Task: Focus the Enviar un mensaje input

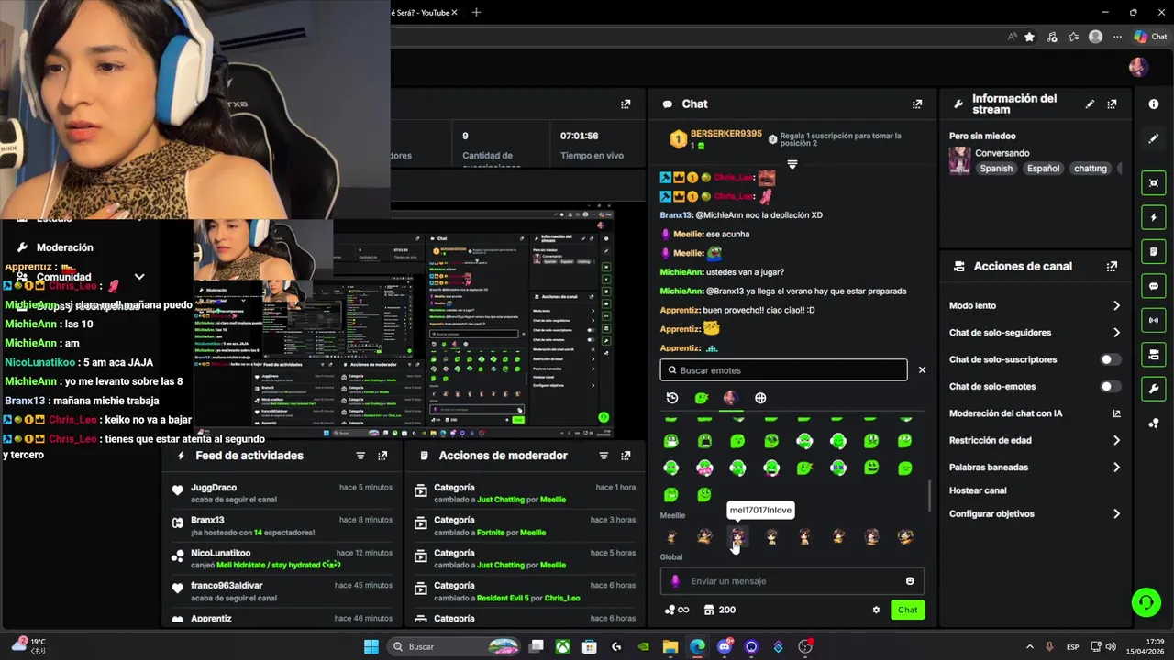Action: tap(792, 581)
